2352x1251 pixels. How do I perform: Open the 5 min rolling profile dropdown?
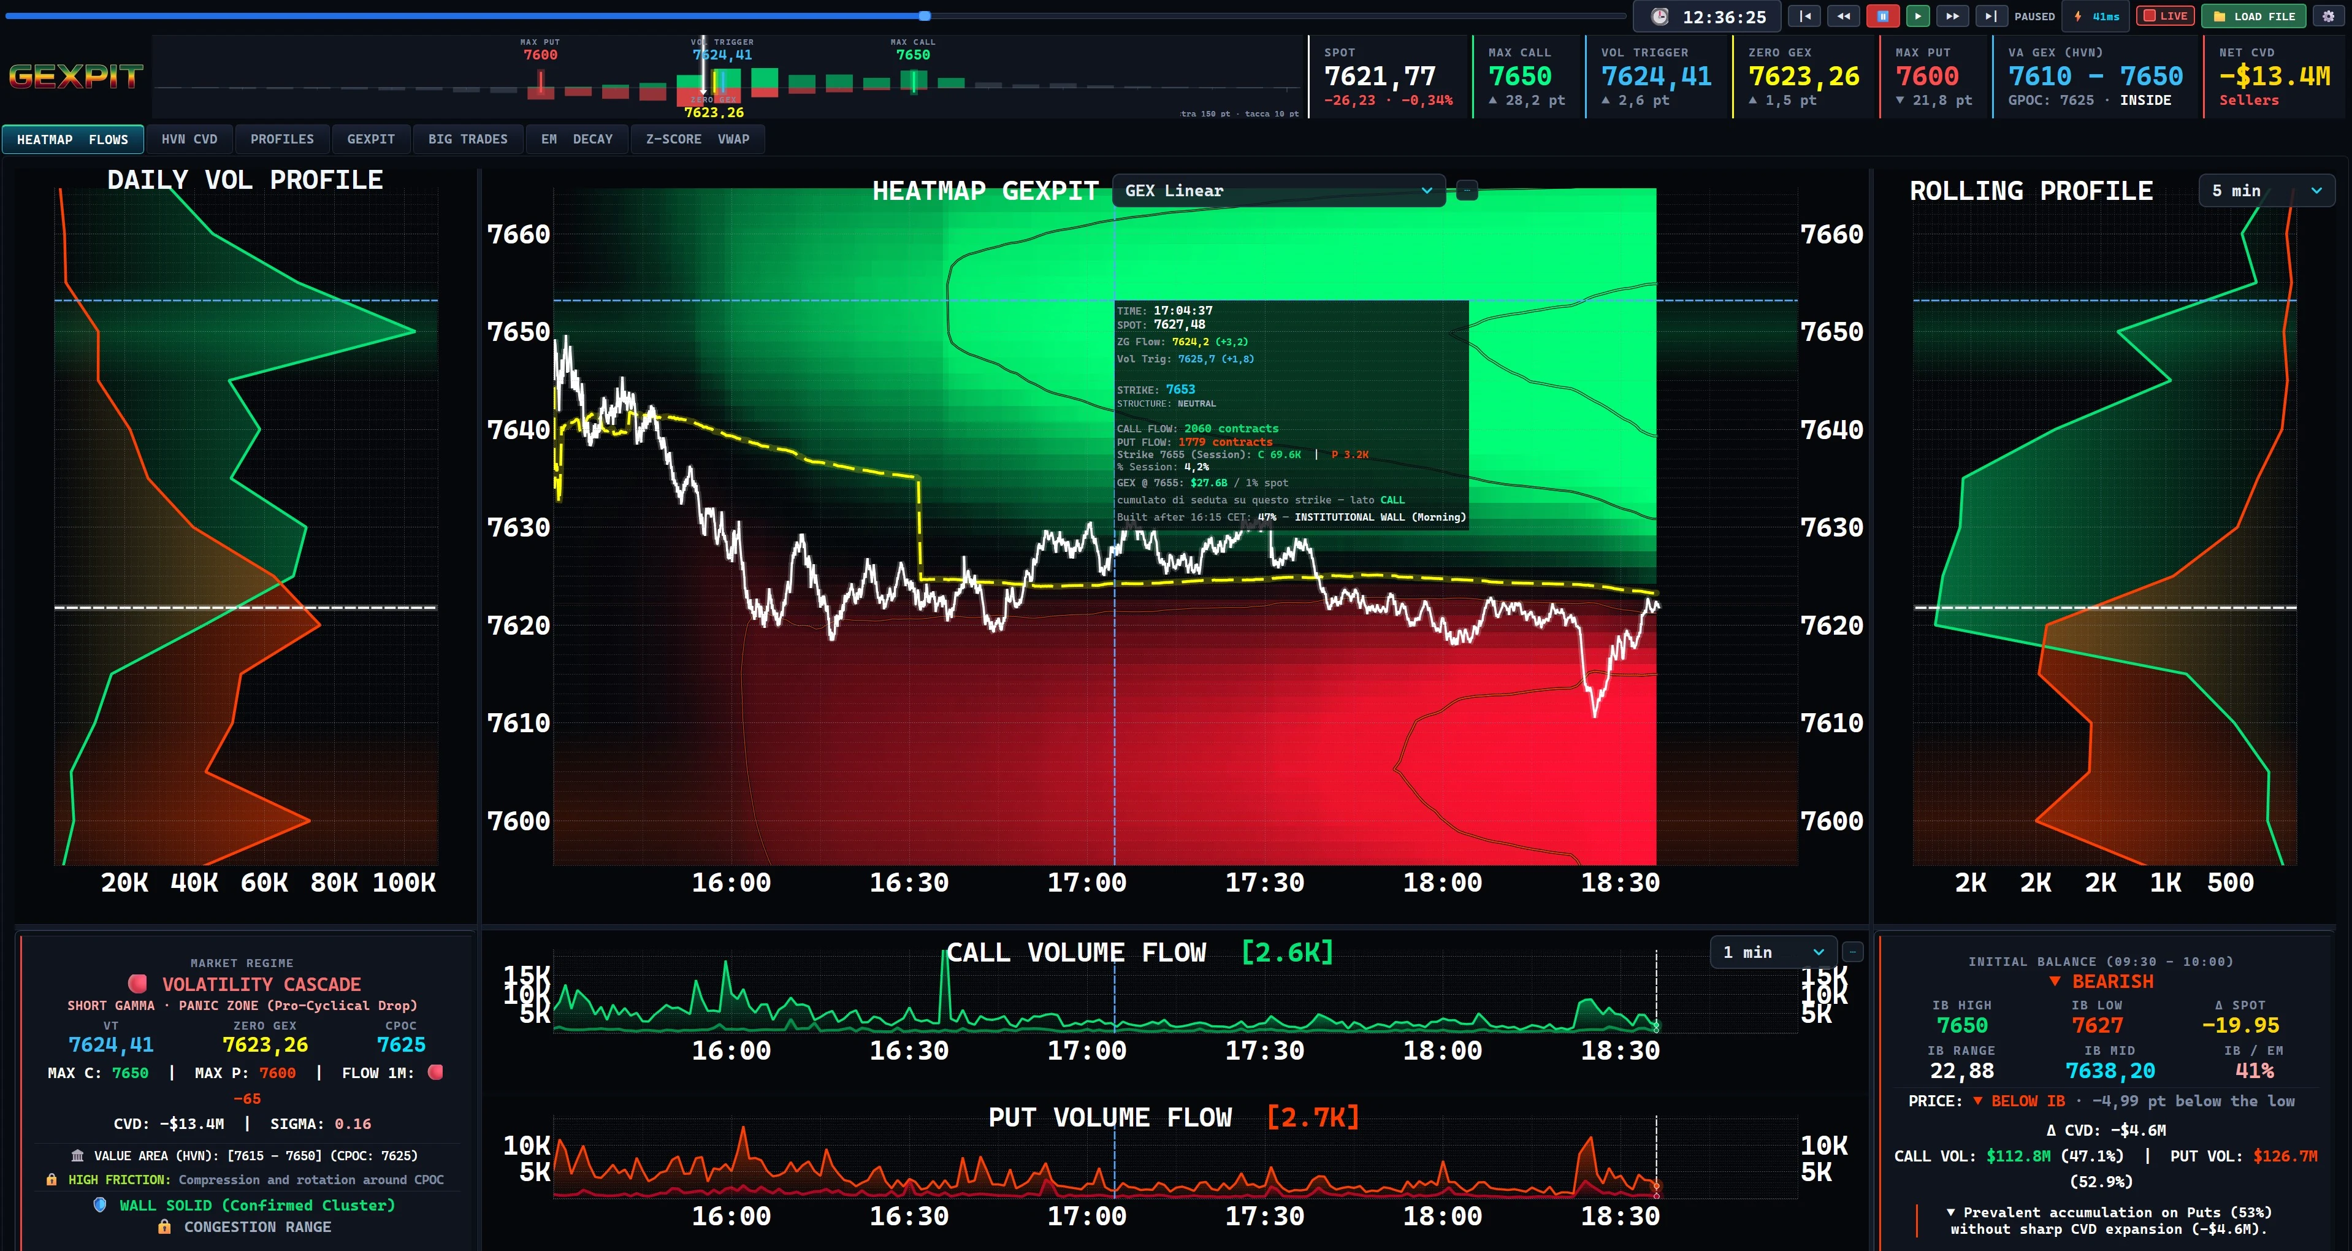click(2266, 191)
